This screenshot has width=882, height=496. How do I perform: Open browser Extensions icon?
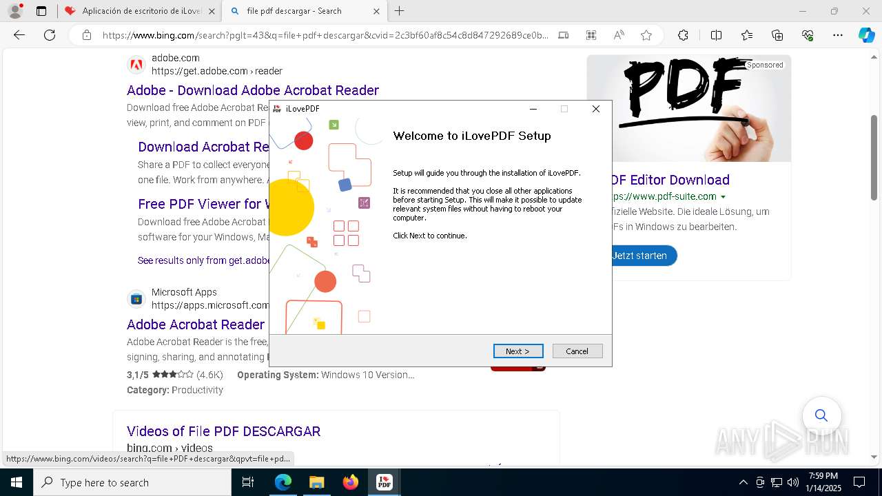click(x=683, y=35)
